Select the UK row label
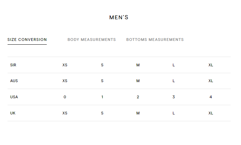This screenshot has height=145, width=241. click(13, 113)
